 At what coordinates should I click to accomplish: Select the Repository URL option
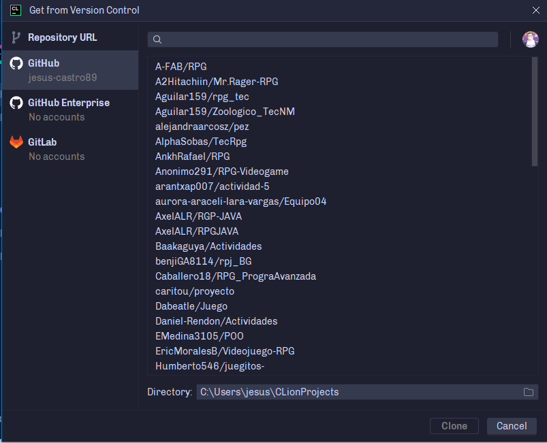tap(70, 37)
